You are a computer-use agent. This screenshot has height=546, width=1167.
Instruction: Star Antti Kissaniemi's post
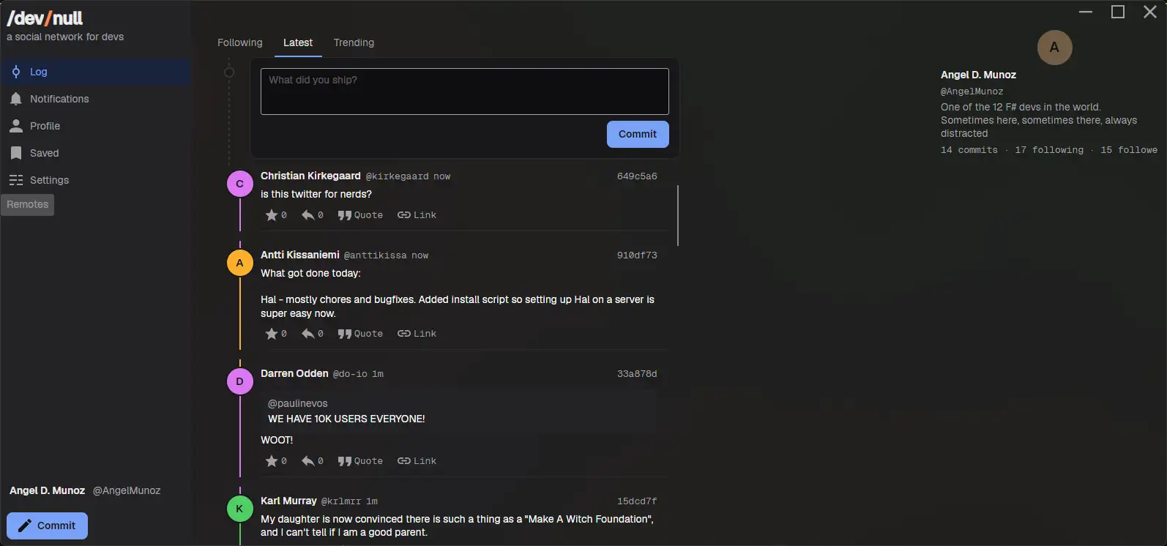(276, 334)
